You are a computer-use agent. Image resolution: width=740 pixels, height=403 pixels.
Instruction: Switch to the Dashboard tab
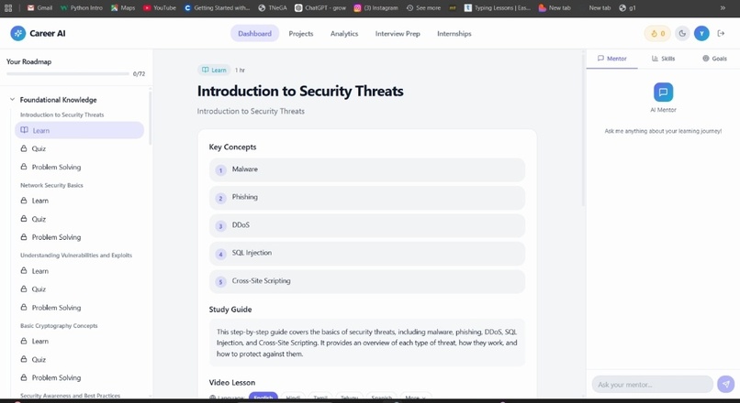255,33
